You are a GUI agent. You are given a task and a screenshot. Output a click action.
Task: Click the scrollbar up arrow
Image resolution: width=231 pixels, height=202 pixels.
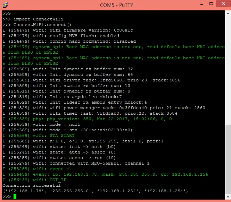[x=228, y=14]
